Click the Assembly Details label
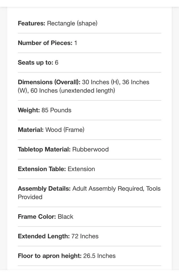179x272 pixels. (x=44, y=188)
